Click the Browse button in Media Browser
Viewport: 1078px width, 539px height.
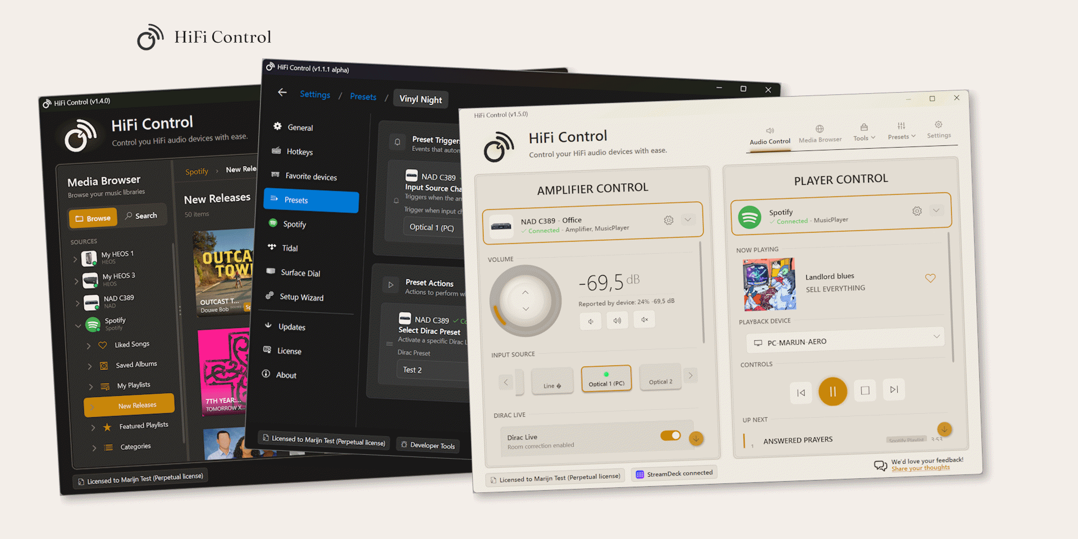[93, 218]
